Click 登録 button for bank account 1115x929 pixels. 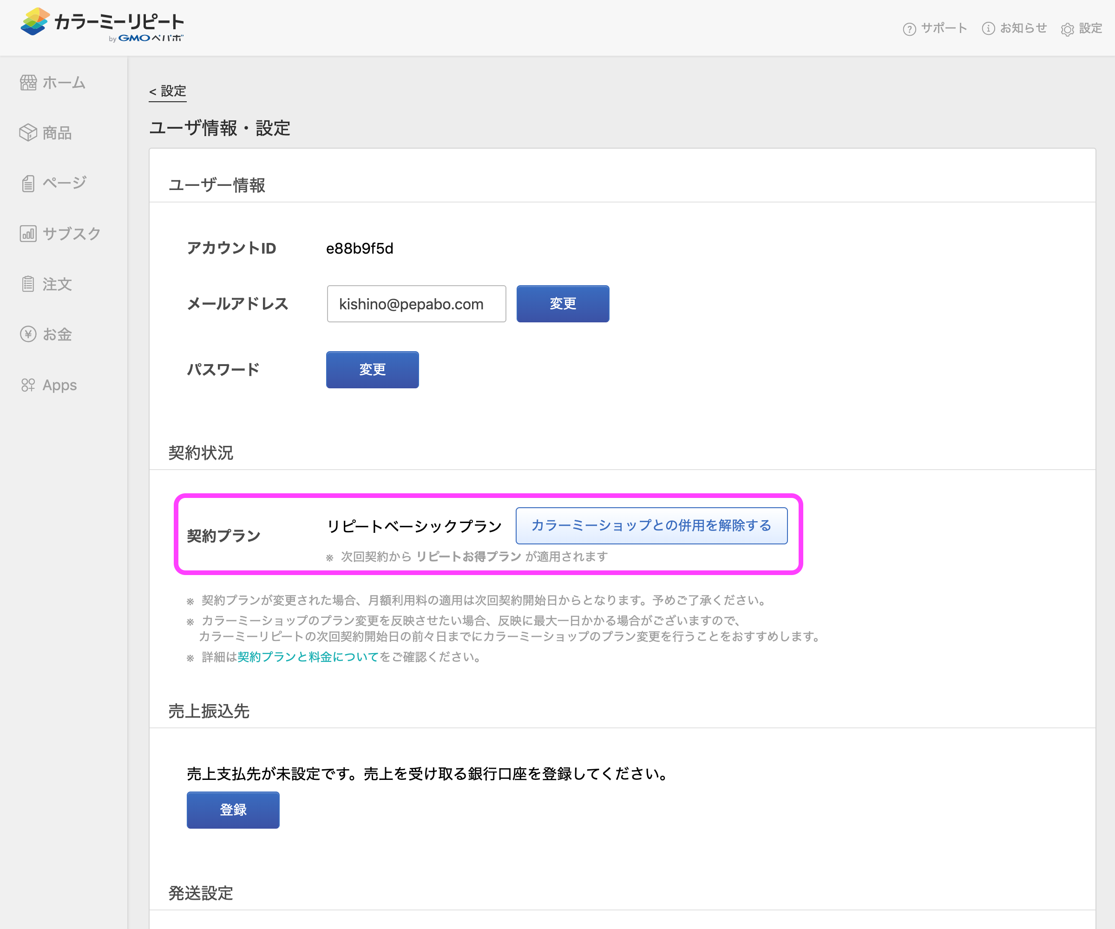pyautogui.click(x=233, y=810)
